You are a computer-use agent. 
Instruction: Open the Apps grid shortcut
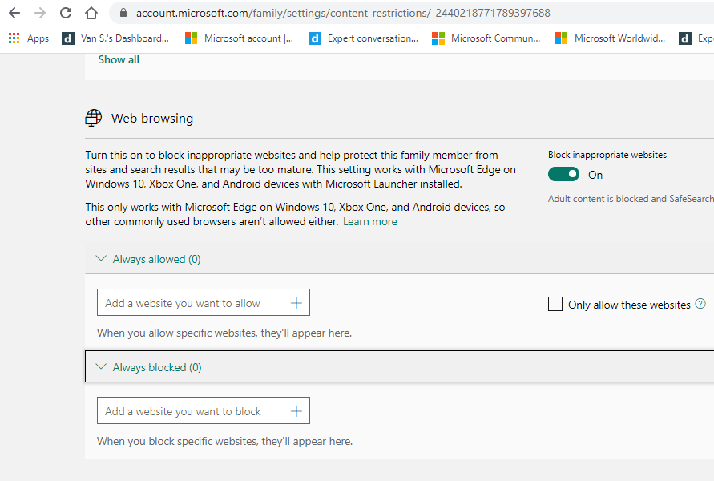coord(29,38)
